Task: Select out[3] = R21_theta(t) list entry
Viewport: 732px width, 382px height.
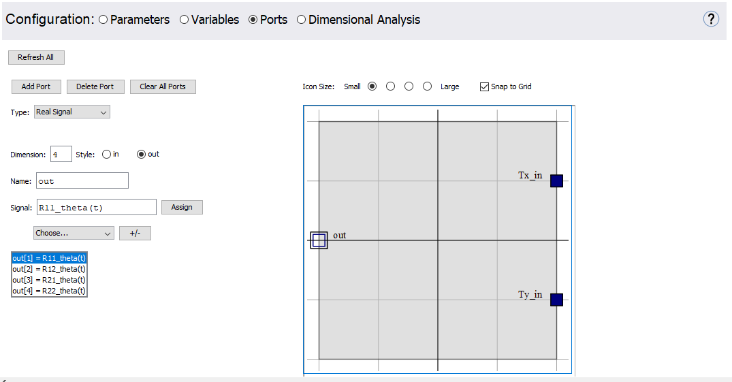Action: 49,280
